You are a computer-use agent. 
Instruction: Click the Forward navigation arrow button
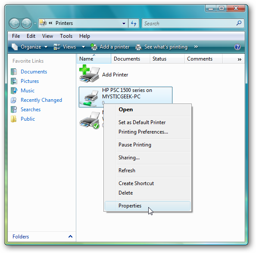pyautogui.click(x=26, y=23)
